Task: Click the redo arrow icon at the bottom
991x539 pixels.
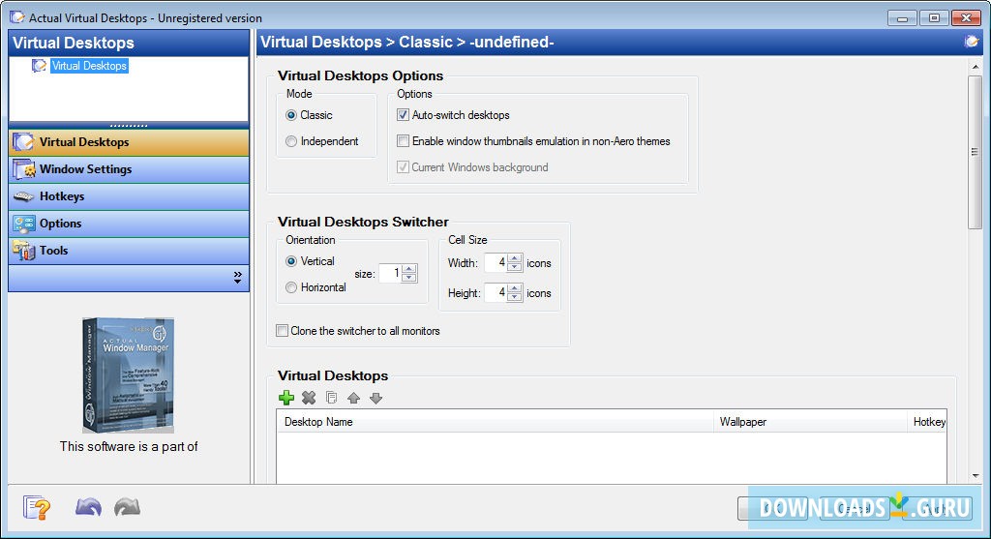Action: click(127, 507)
